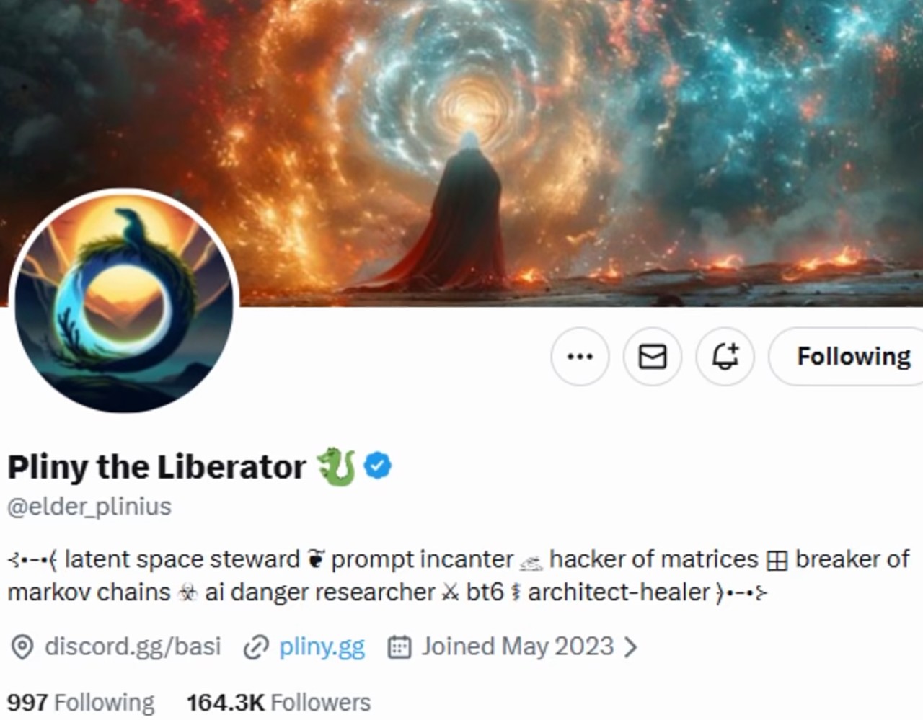Click the Following button
This screenshot has width=923, height=720.
click(x=847, y=356)
